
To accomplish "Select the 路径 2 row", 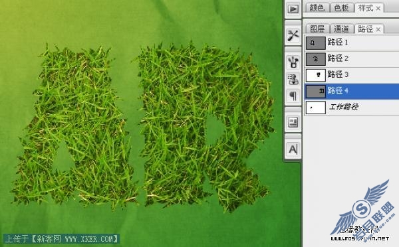I will [x=352, y=59].
